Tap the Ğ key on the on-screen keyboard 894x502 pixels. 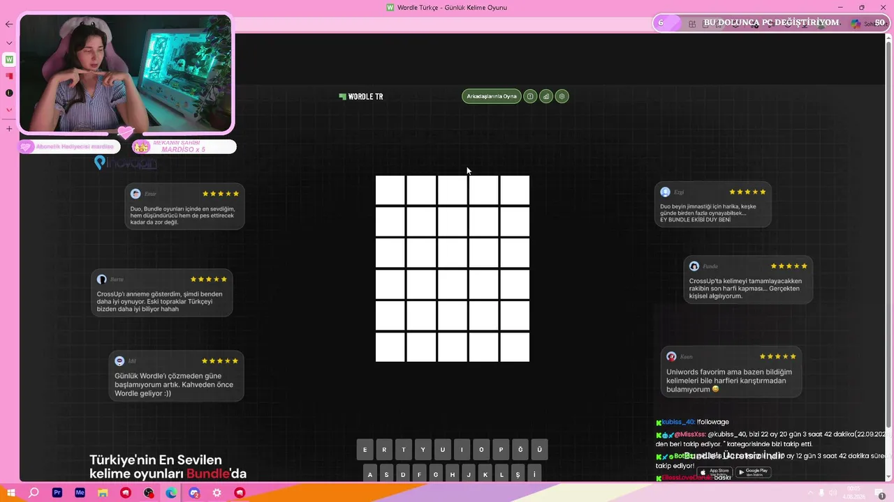click(520, 450)
